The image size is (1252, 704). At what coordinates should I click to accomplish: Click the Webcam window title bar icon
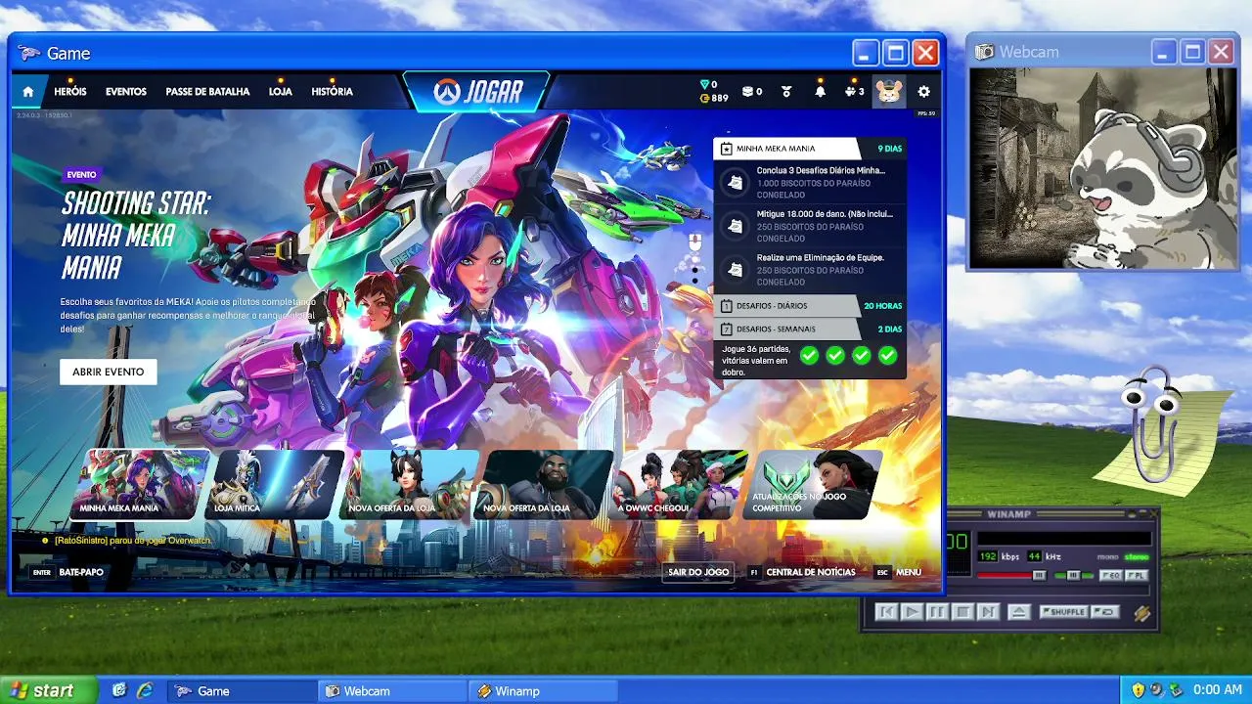click(984, 52)
